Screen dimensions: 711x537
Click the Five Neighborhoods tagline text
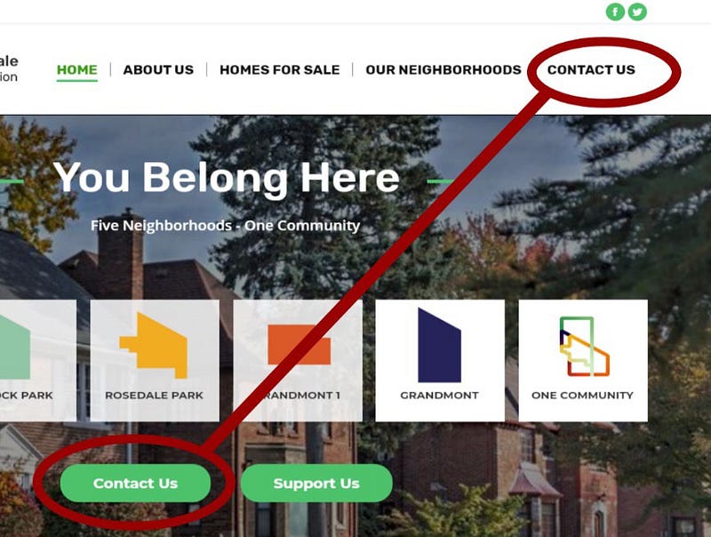coord(226,226)
